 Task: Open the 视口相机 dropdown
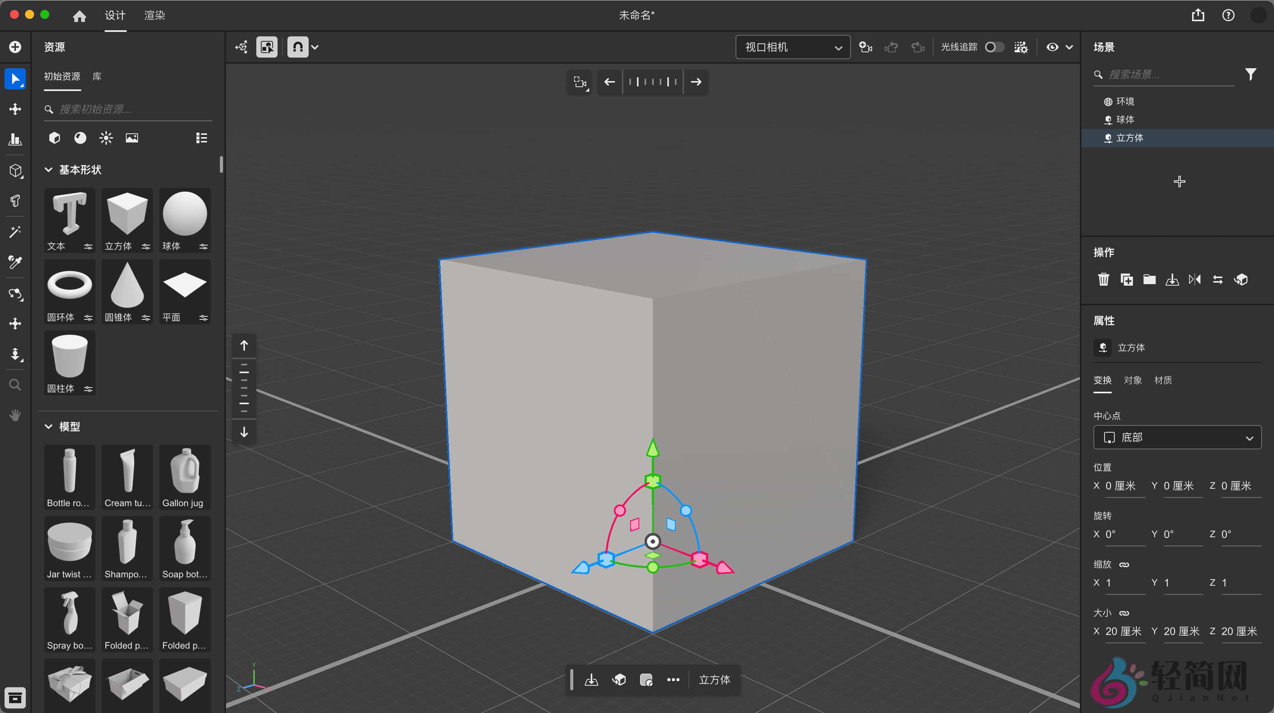(792, 47)
